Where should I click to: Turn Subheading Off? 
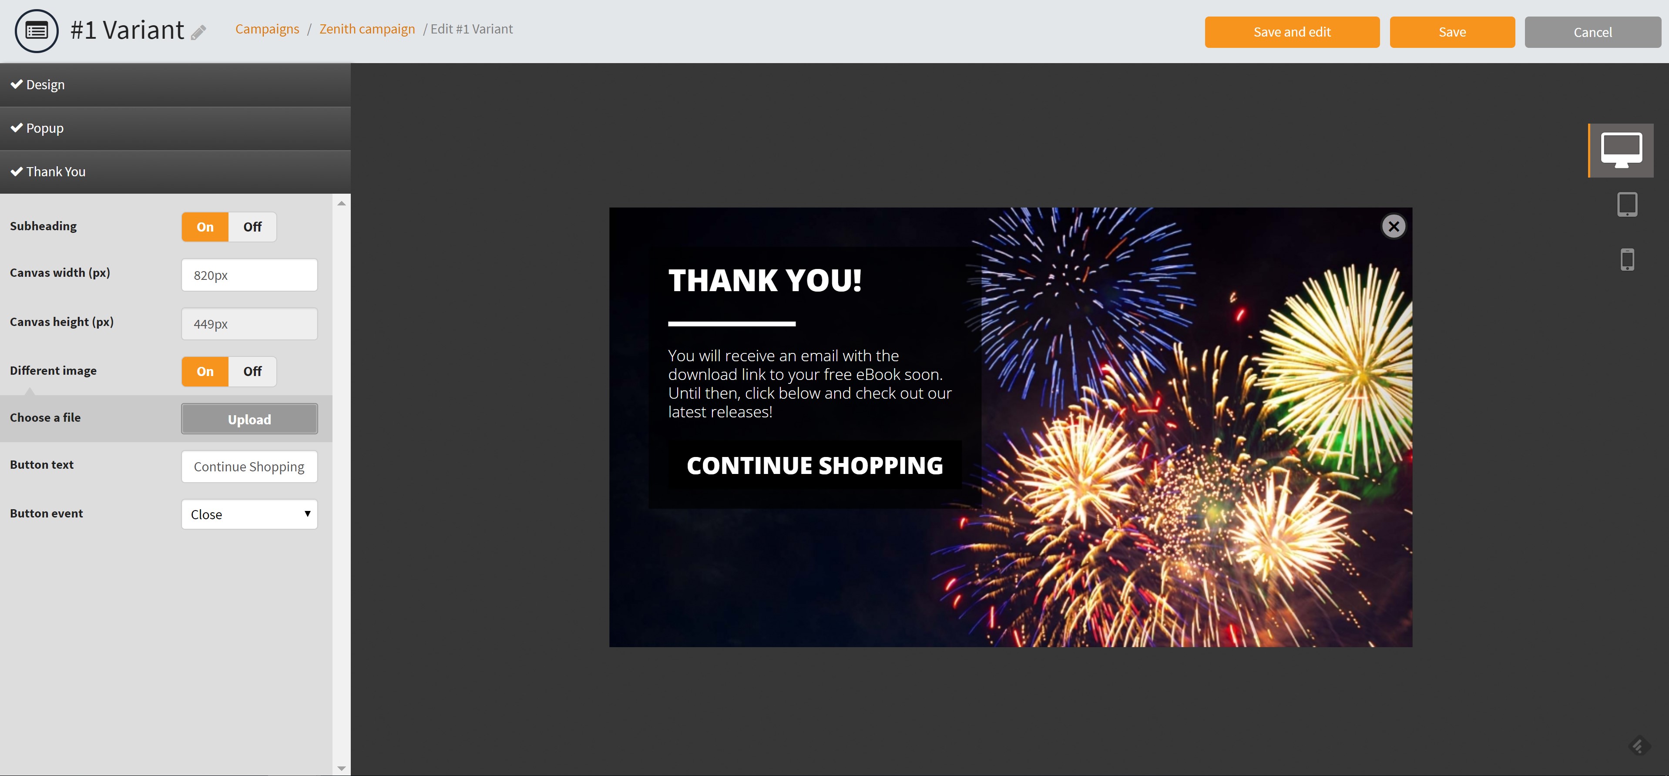[252, 227]
